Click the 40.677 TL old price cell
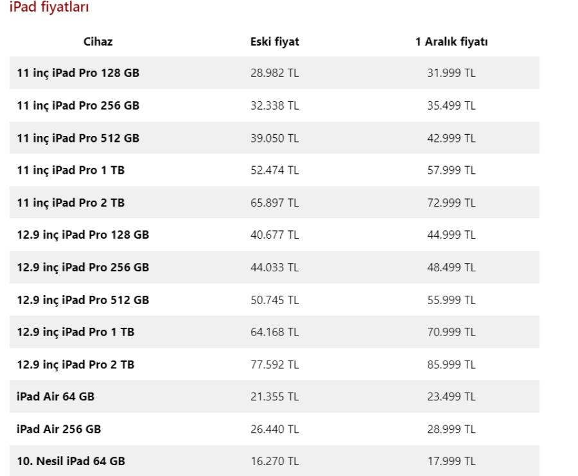The width and height of the screenshot is (578, 476). [x=274, y=235]
